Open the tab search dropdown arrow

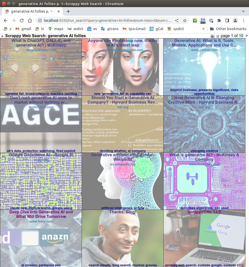[x=243, y=11]
